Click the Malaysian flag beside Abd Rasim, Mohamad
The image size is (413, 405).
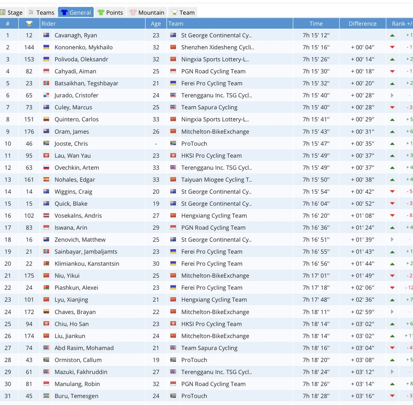(x=46, y=348)
